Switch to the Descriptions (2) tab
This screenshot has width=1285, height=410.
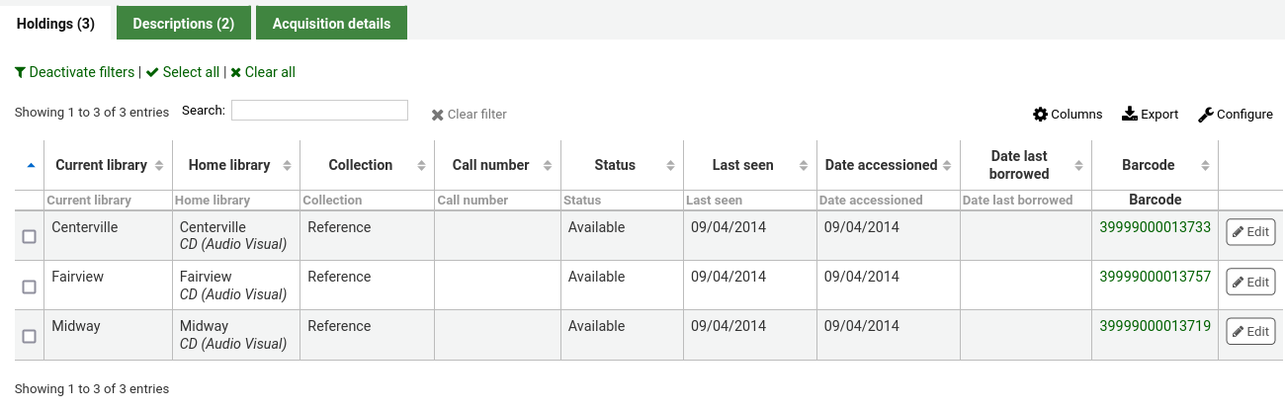tap(183, 24)
